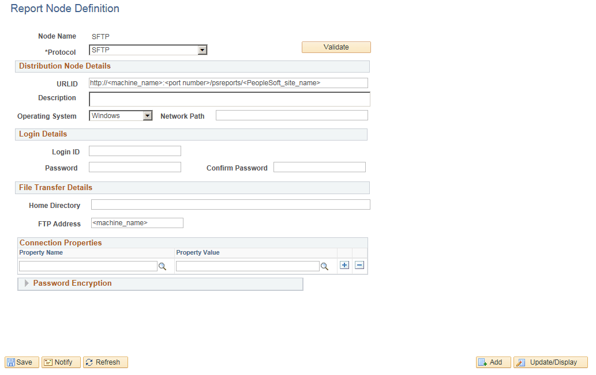Viewport: 596px width, 375px height.
Task: Add a new Connection Properties row
Action: 344,265
